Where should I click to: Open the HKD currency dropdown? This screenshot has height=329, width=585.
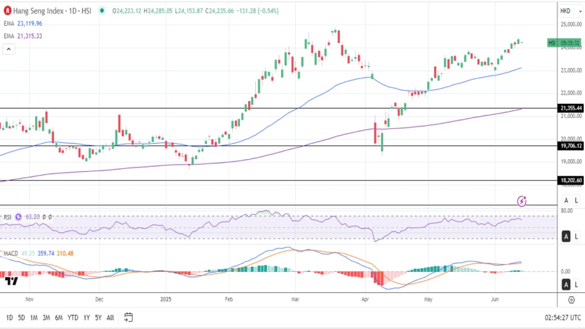(x=571, y=11)
